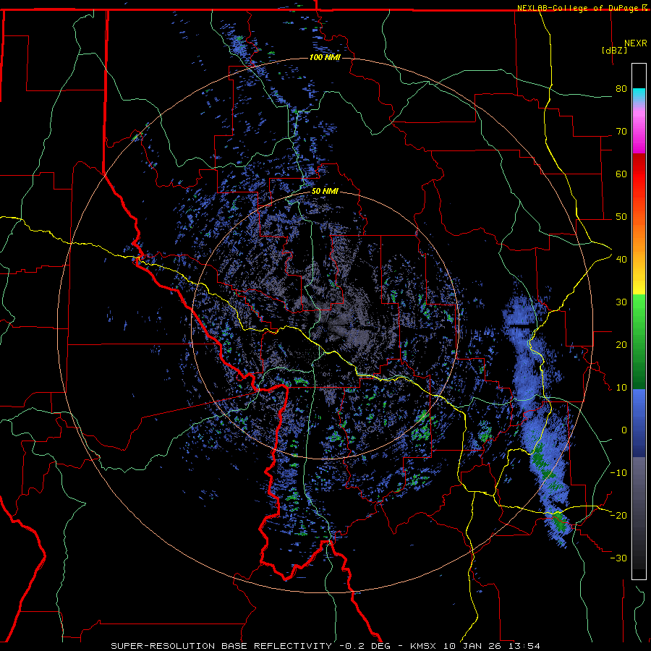651x651 pixels.
Task: Click the -20 dBZ value on the legend
Action: point(618,515)
